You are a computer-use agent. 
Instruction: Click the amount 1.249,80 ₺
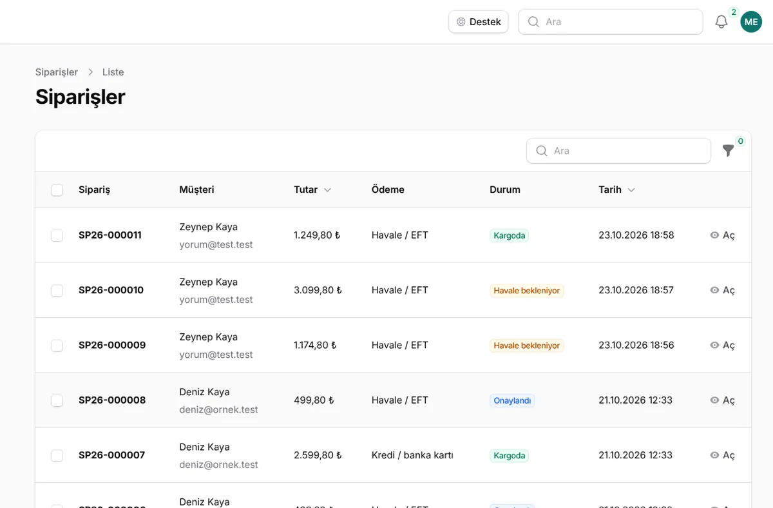[317, 235]
